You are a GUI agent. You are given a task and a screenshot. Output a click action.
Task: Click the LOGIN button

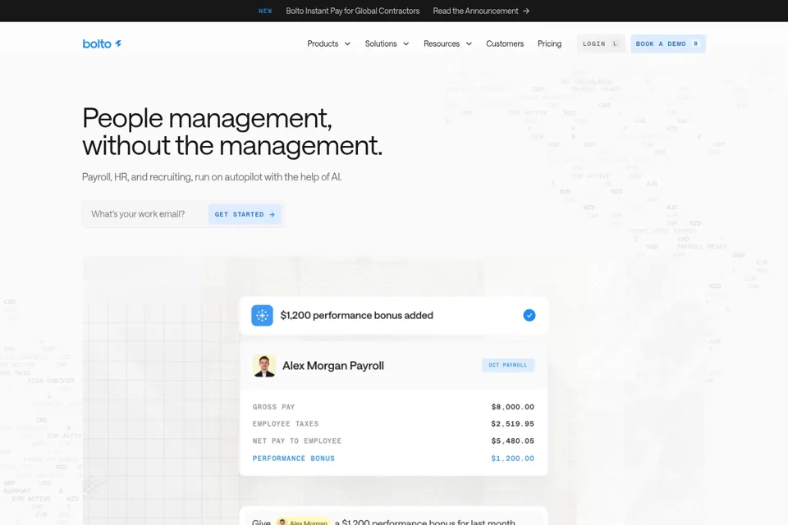601,43
